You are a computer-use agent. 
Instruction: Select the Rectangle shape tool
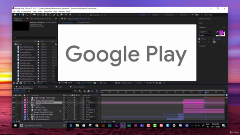point(43,15)
